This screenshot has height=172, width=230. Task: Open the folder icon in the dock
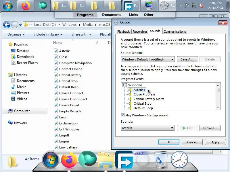(x=106, y=160)
